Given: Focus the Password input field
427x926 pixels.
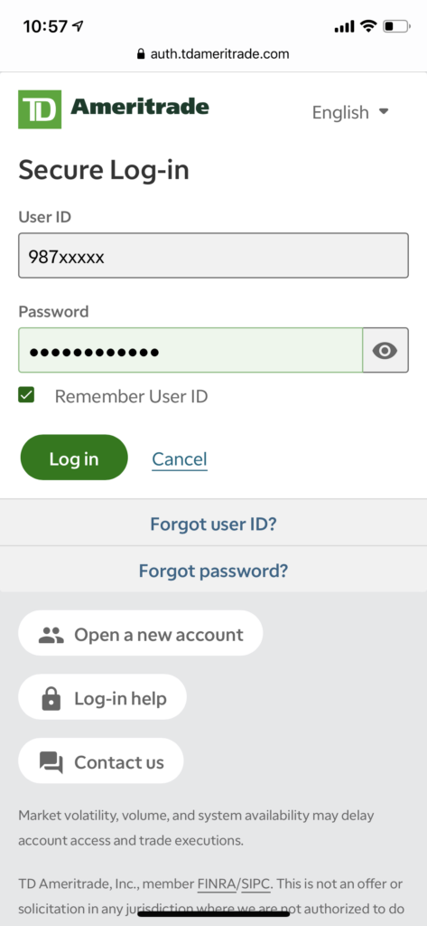Looking at the screenshot, I should point(190,350).
